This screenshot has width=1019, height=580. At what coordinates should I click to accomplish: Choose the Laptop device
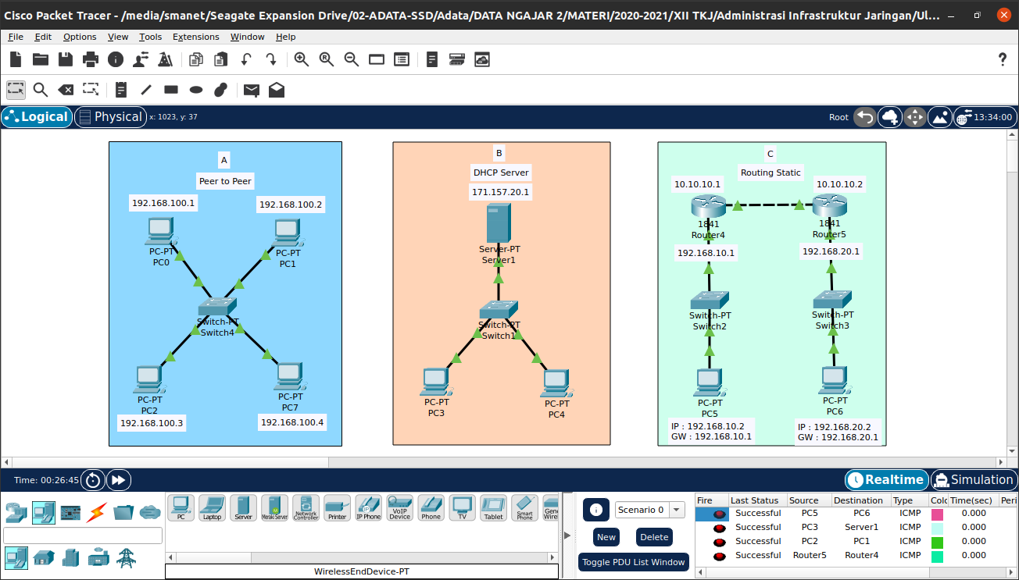click(x=212, y=508)
